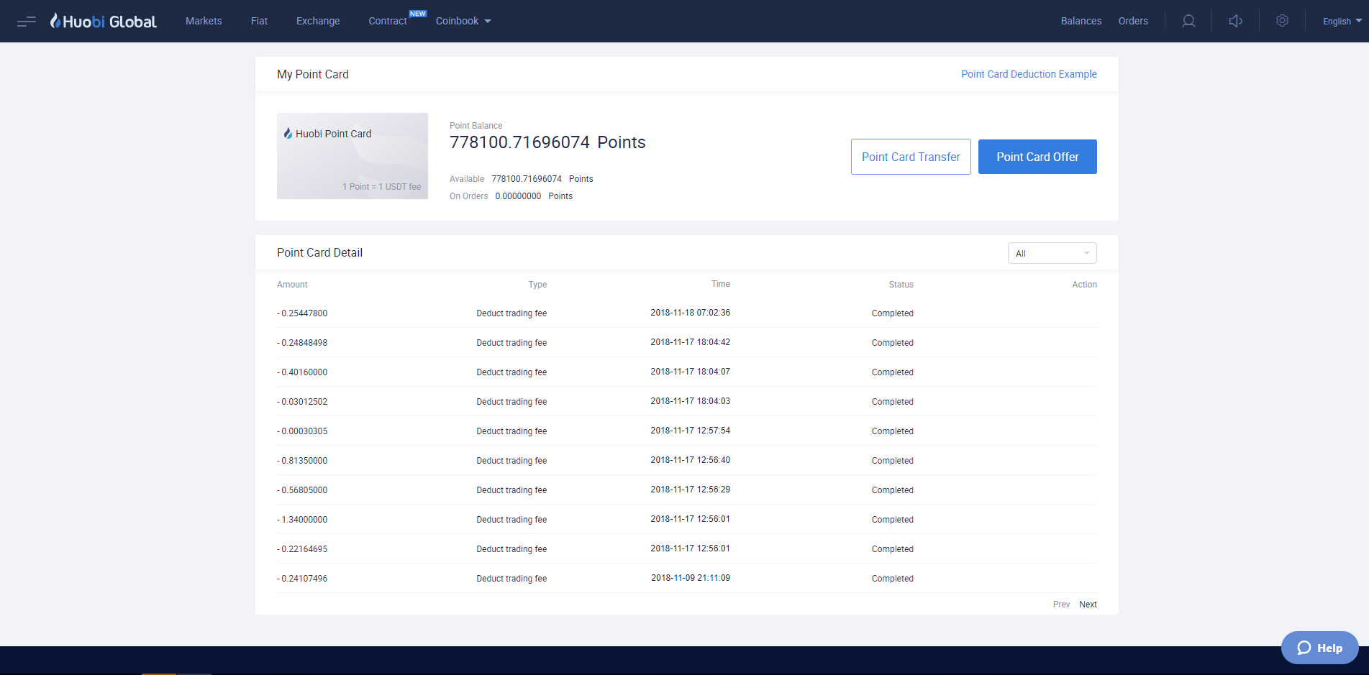
Task: Open the All filter dropdown
Action: (1052, 253)
